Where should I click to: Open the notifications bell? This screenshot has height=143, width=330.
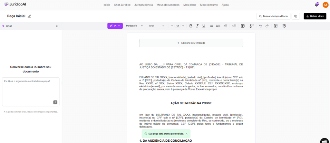[x=316, y=5]
